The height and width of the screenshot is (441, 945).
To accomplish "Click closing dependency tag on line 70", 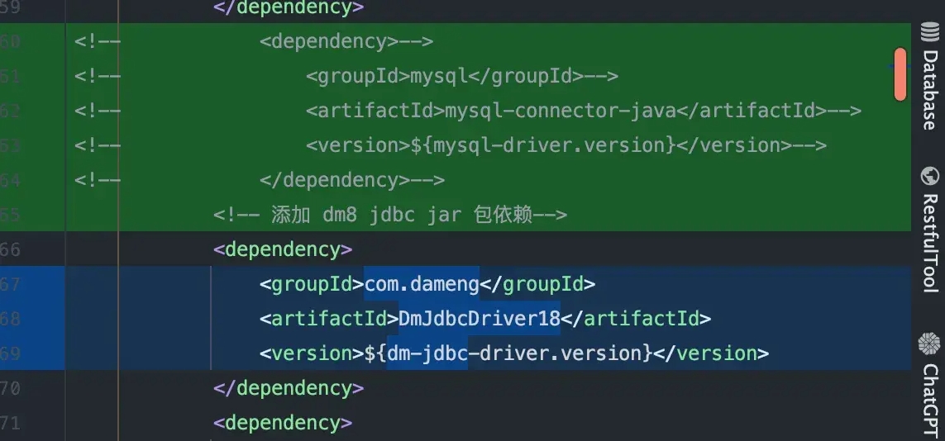I will coord(288,388).
